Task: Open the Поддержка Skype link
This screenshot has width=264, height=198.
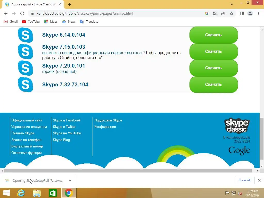Action: (108, 120)
